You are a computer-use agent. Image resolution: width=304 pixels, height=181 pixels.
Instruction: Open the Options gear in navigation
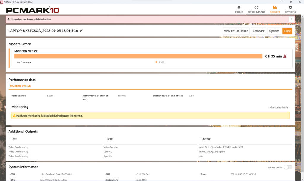tap(290, 9)
